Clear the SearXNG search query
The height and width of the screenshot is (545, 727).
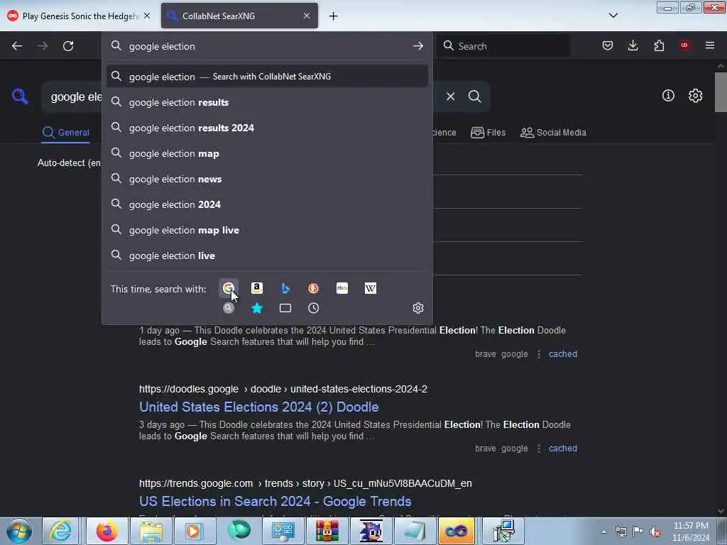[450, 97]
